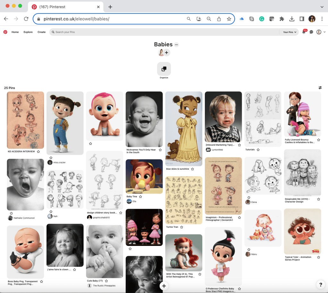The image size is (328, 293).
Task: Toggle favorite star on Baby Tina pin
Action: (x=140, y=197)
